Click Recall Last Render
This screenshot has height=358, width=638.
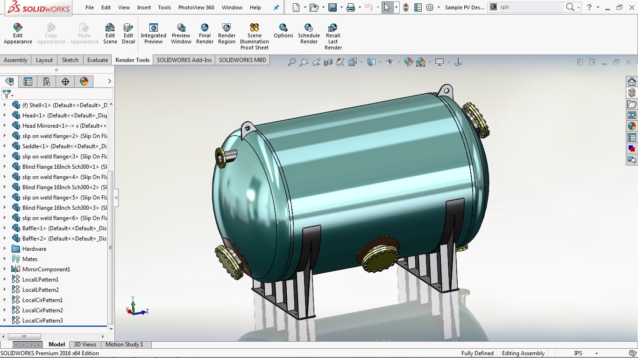coord(333,36)
